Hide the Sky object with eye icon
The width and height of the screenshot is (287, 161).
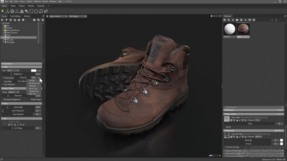click(41, 26)
